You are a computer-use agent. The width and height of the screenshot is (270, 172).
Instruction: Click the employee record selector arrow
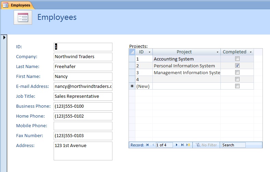(x=4, y=37)
